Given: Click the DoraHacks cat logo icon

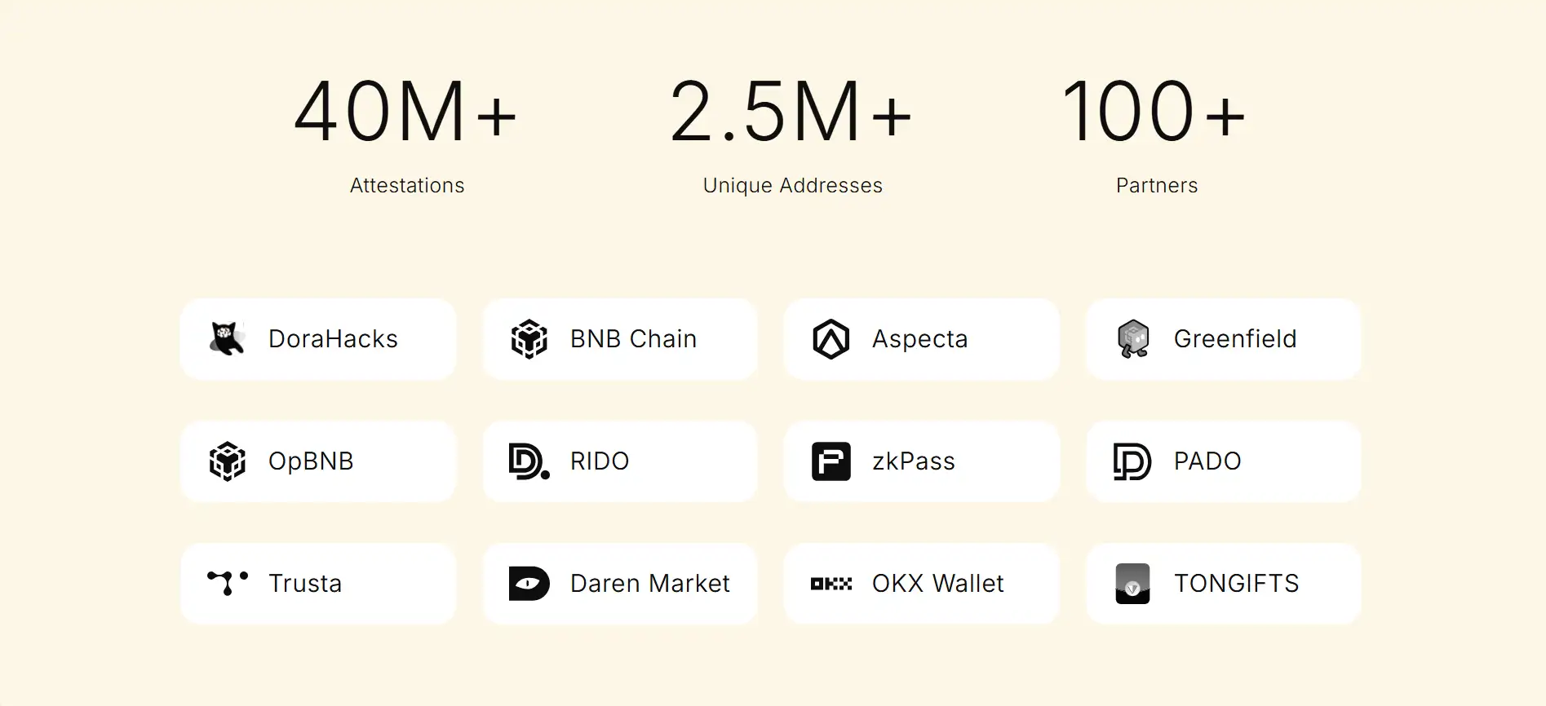Looking at the screenshot, I should (x=228, y=339).
